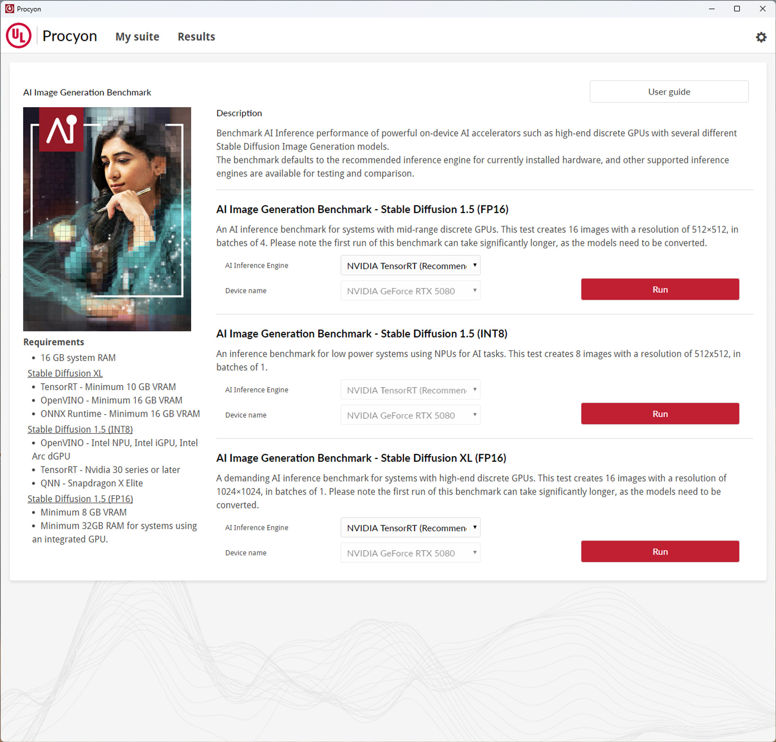Click the Stable Diffusion 1.5 (FP16) section title
The width and height of the screenshot is (776, 742).
click(362, 209)
